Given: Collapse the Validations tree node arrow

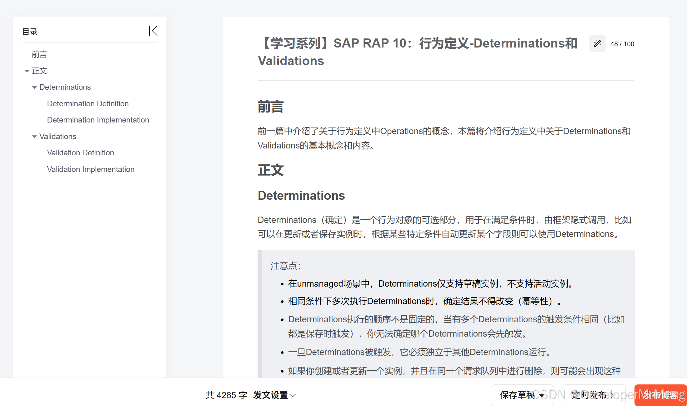Looking at the screenshot, I should (34, 137).
